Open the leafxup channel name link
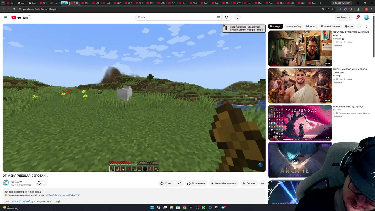The width and height of the screenshot is (375, 211). pyautogui.click(x=15, y=182)
